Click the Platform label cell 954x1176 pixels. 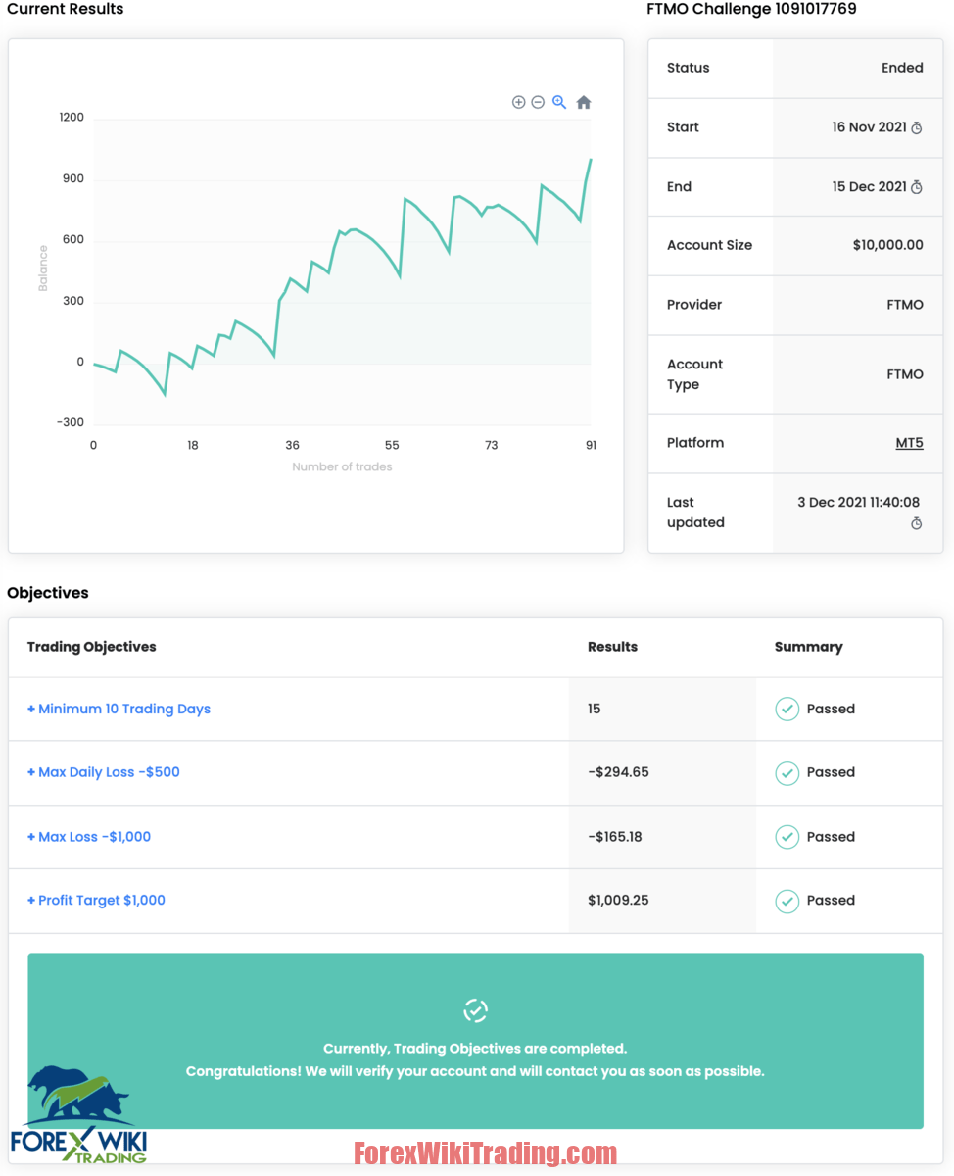point(695,443)
